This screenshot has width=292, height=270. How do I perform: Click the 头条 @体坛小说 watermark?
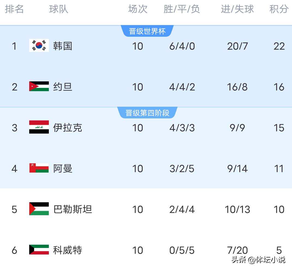tap(258, 260)
